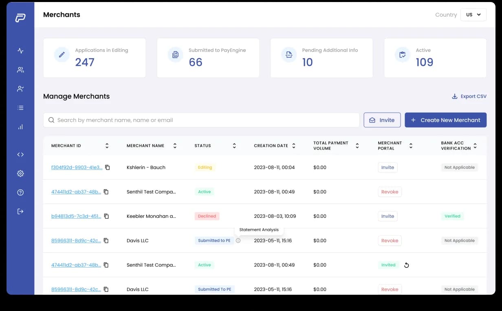Sort by Merchant Portal column
Screen dimensions: 502x311
click(x=411, y=146)
